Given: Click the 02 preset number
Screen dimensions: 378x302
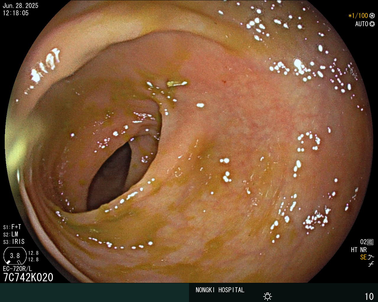Looking at the screenshot, I should tap(363, 242).
